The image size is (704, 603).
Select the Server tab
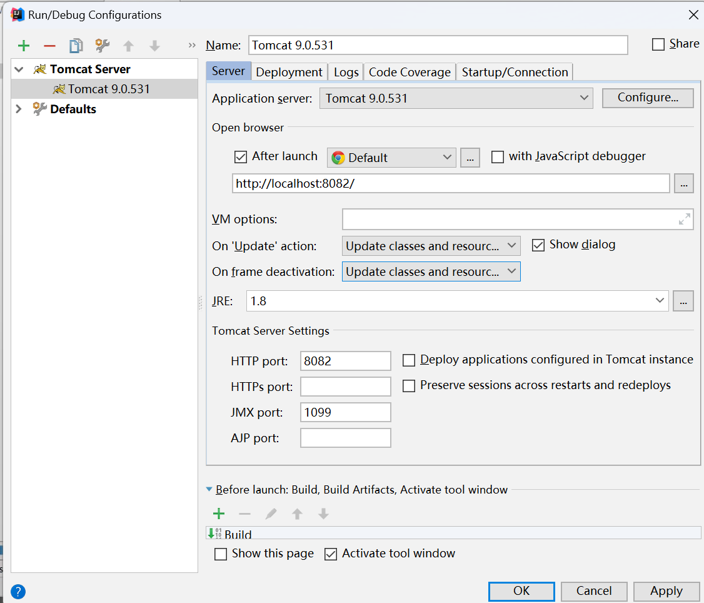228,71
